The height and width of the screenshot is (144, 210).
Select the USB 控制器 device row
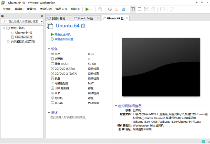tap(75, 88)
